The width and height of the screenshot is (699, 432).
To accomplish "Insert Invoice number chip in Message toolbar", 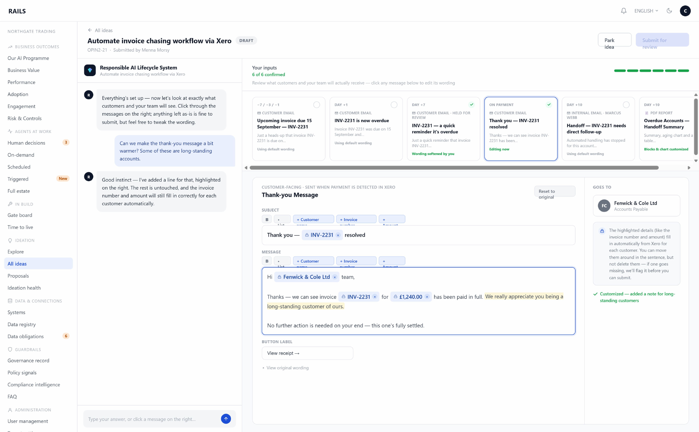I will pyautogui.click(x=356, y=261).
